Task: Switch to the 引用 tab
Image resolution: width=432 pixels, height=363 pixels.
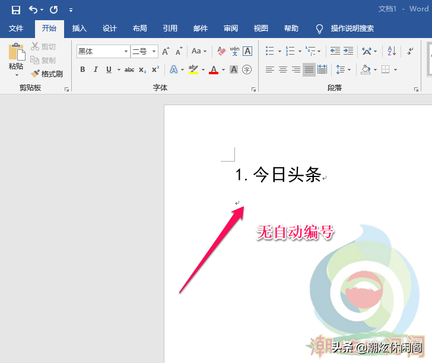Action: pyautogui.click(x=170, y=28)
